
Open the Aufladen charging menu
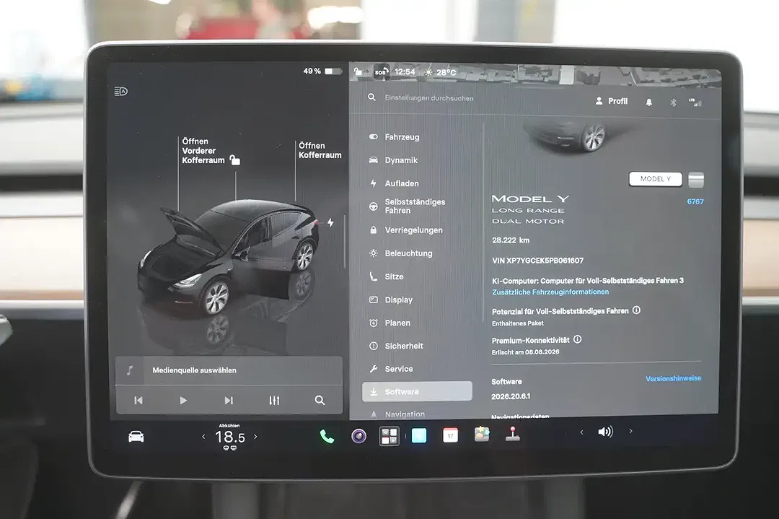[x=395, y=183]
